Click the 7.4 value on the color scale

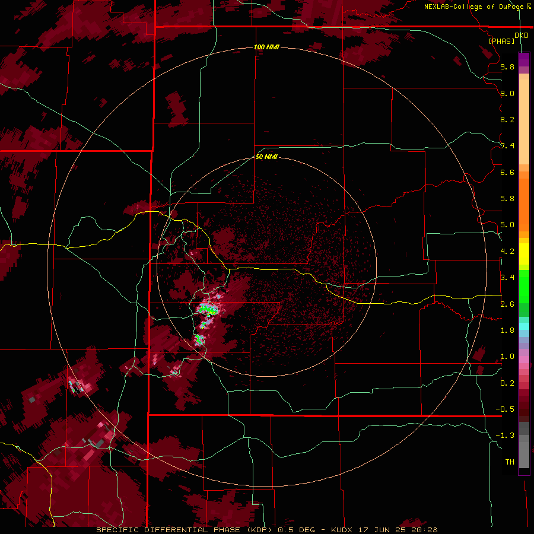(507, 146)
